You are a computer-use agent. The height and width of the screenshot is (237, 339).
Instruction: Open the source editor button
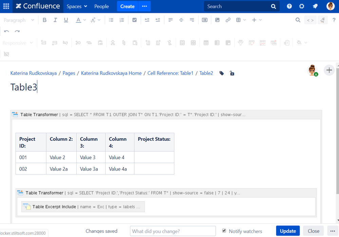pos(310,20)
